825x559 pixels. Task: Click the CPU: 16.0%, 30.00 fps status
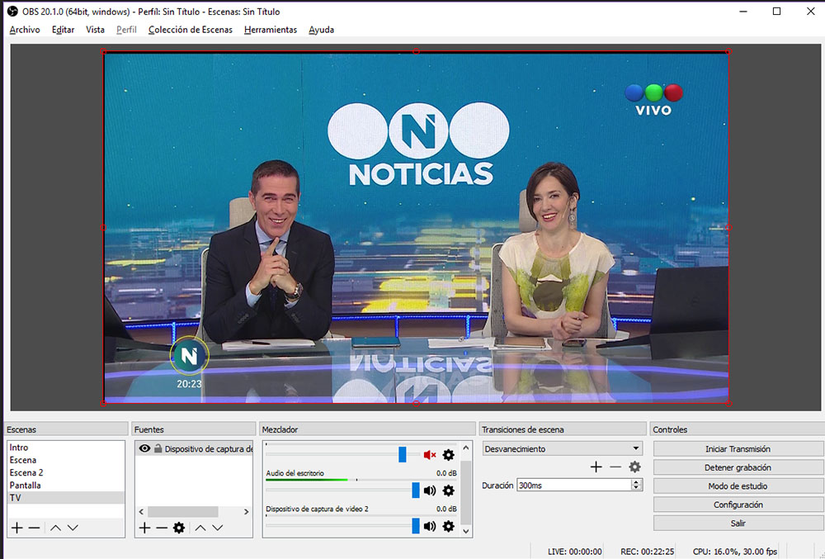pos(735,552)
